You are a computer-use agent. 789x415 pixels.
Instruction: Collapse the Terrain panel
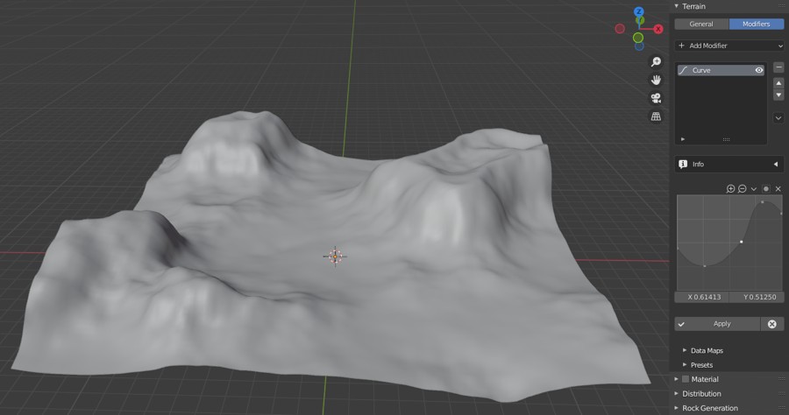pyautogui.click(x=676, y=6)
